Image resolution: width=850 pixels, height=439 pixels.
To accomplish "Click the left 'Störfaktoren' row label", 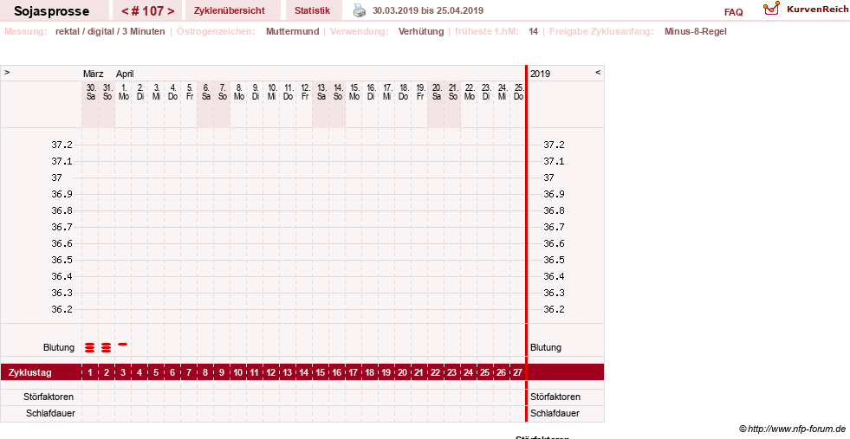I will (x=49, y=397).
